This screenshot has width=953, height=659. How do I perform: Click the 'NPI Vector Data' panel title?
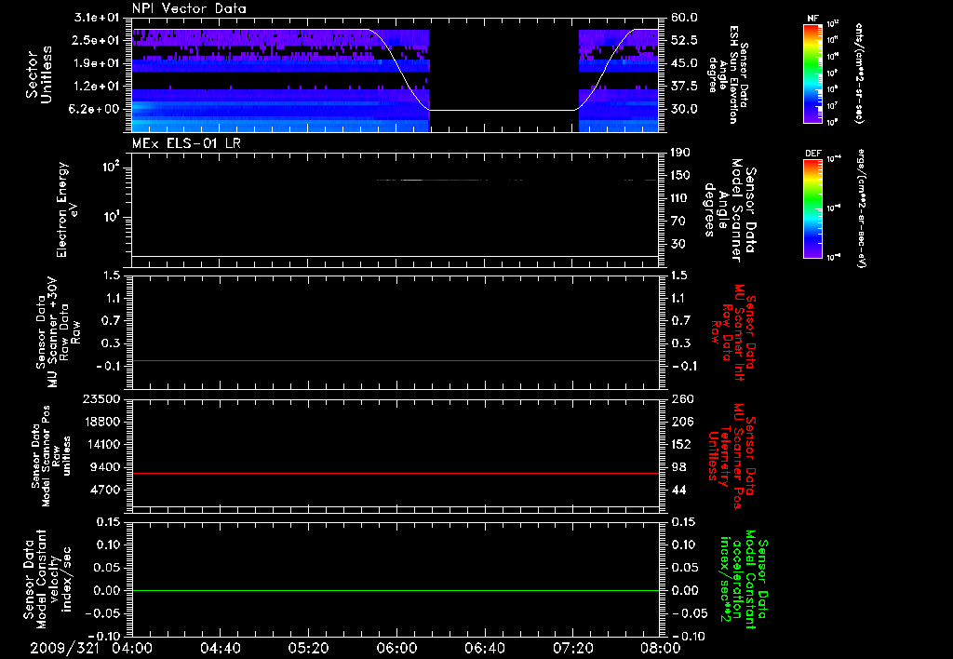click(189, 8)
